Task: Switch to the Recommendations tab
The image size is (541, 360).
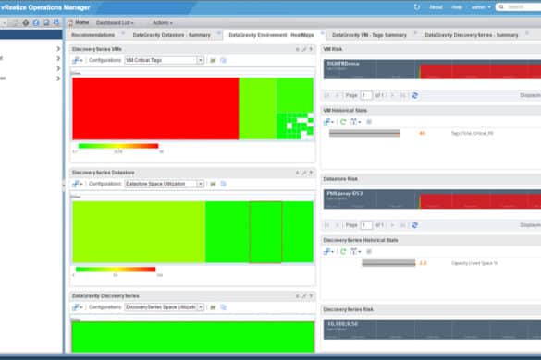Action: 92,35
